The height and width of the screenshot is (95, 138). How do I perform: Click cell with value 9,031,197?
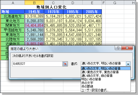tap(54, 21)
